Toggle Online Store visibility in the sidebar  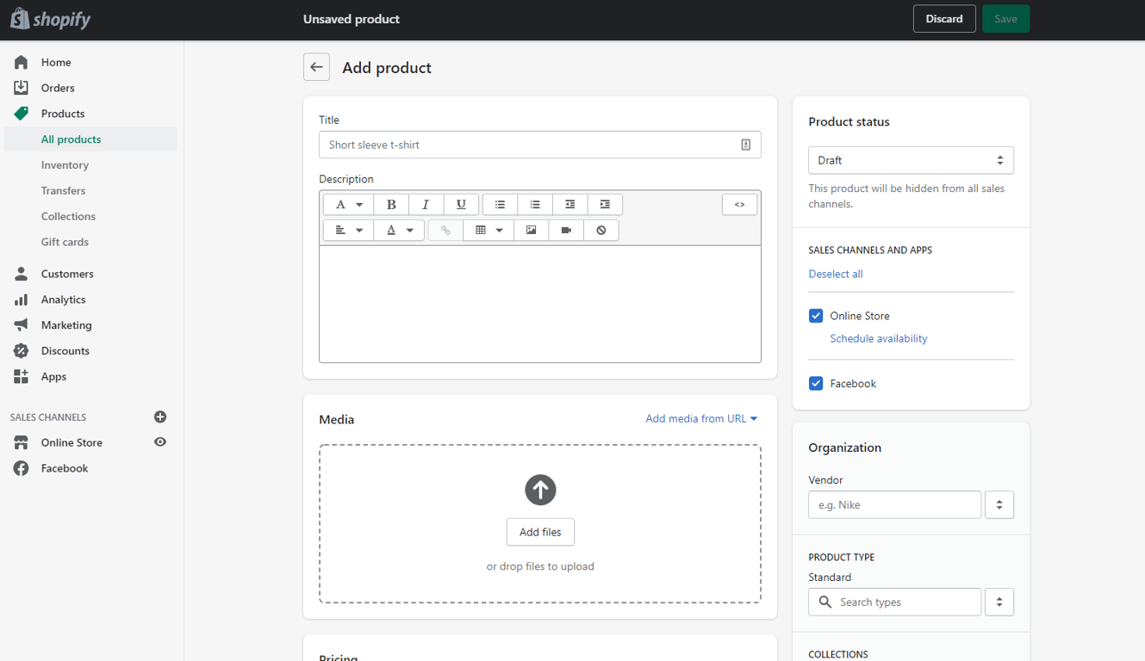point(159,442)
